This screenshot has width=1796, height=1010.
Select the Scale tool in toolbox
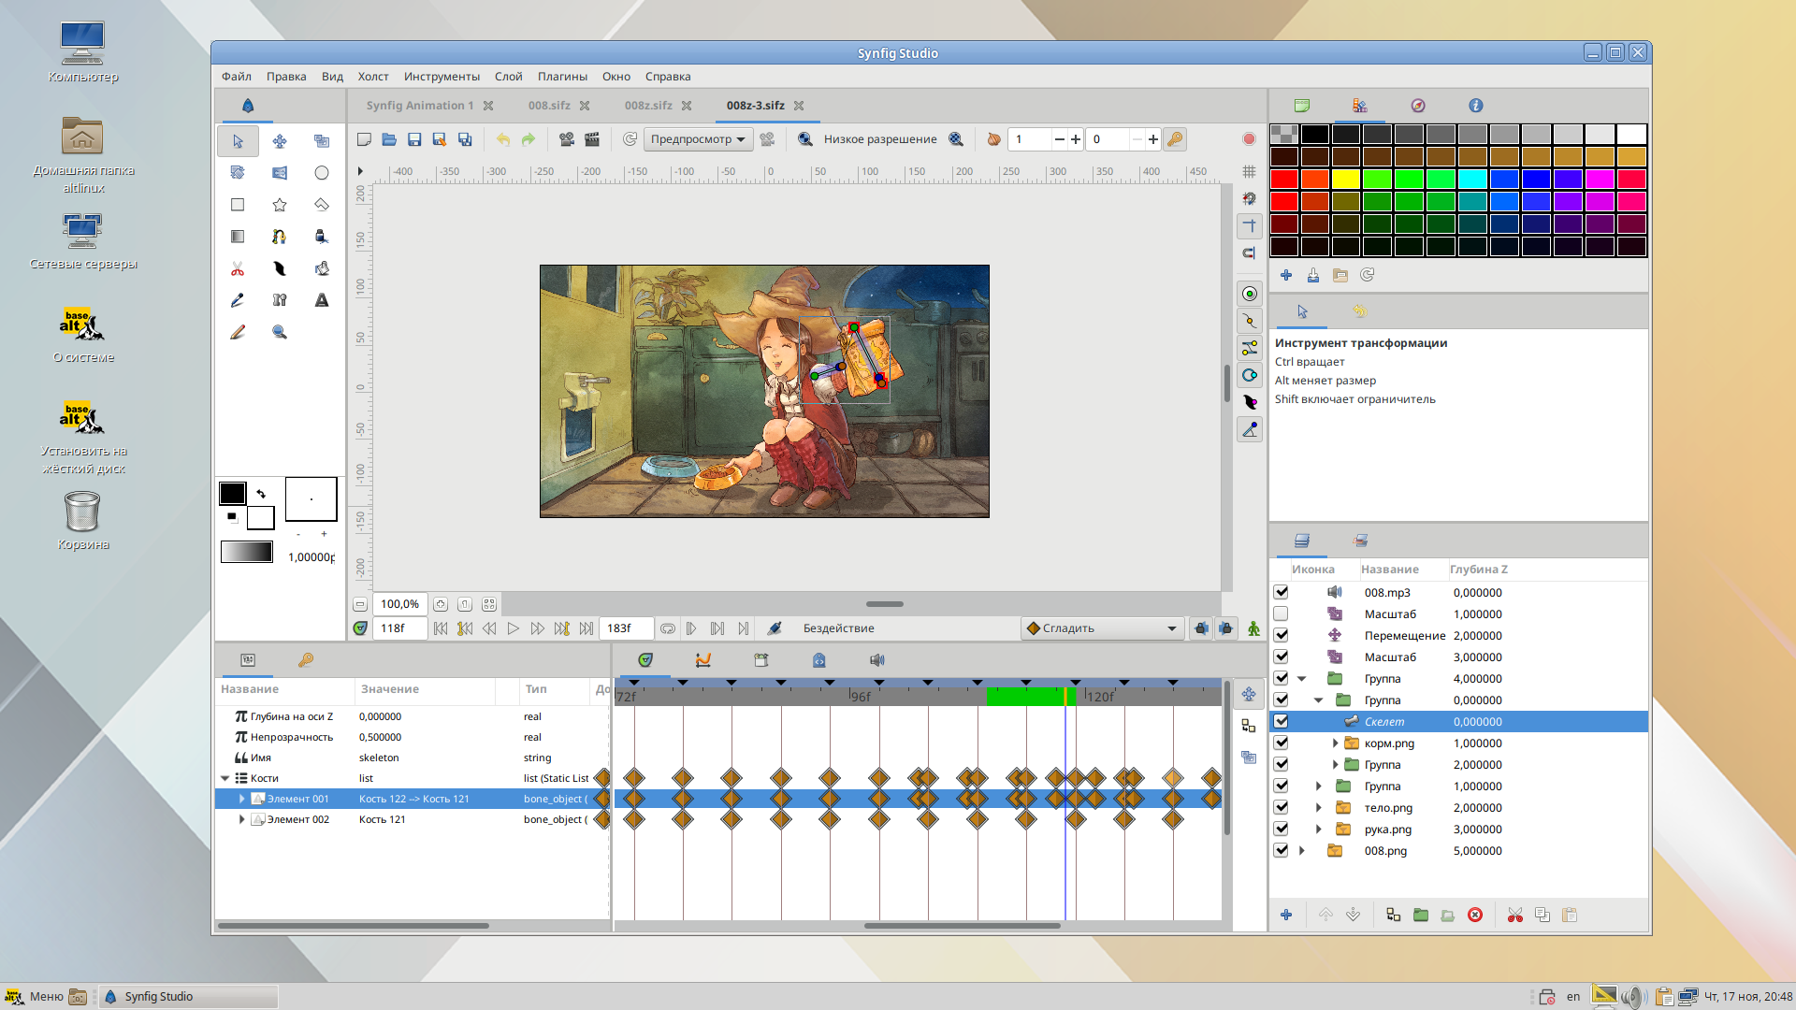point(322,141)
